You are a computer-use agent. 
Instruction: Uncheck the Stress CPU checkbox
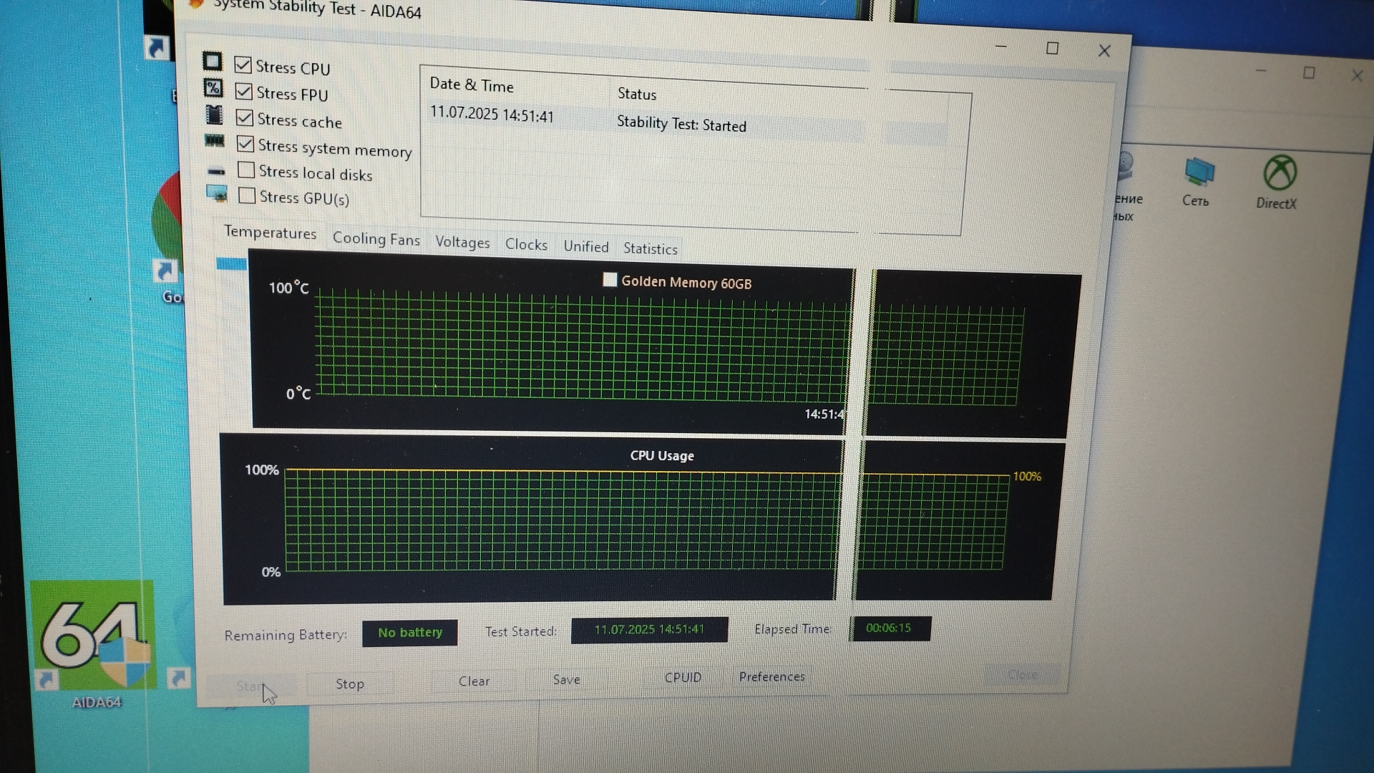(x=243, y=65)
